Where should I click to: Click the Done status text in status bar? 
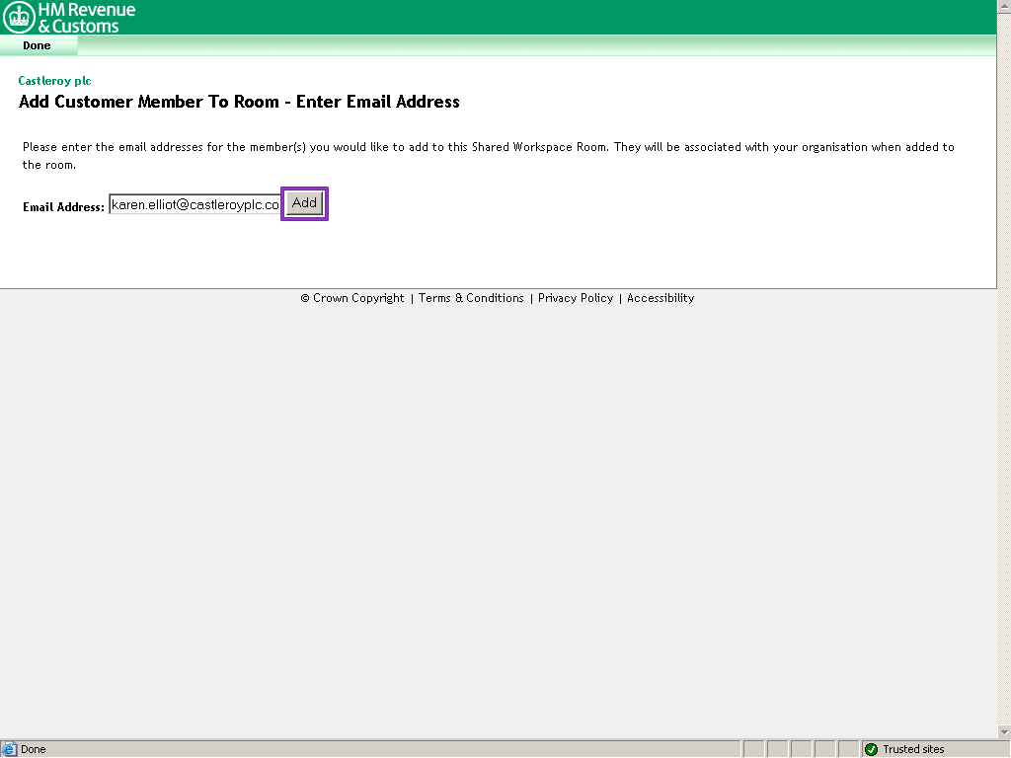34,749
